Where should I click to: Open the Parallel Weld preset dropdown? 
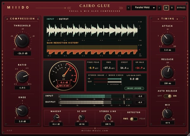point(144,8)
